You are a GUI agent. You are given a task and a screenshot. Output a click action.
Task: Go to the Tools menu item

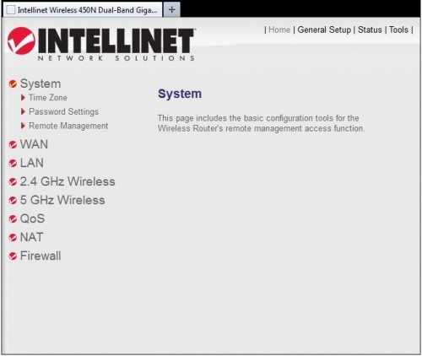coord(398,30)
